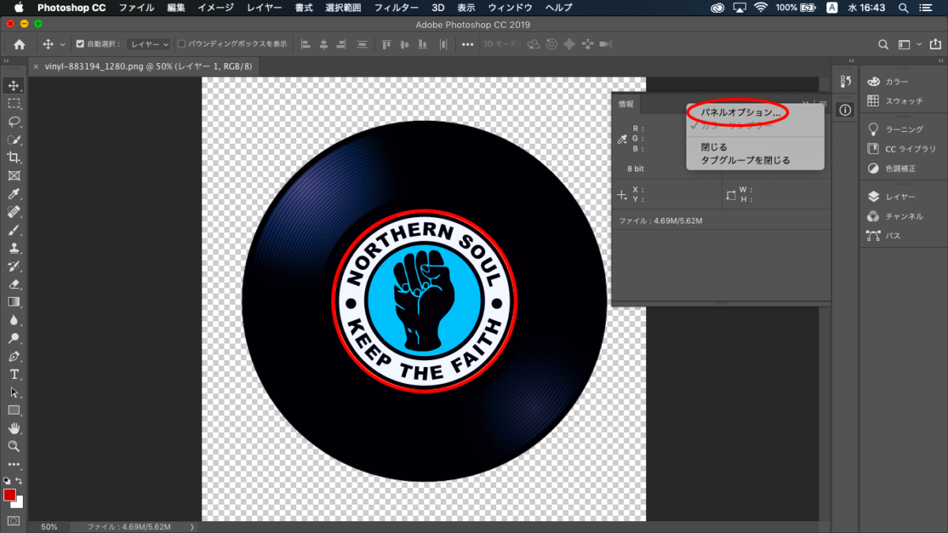Select the 情報 panel tab

pos(626,103)
